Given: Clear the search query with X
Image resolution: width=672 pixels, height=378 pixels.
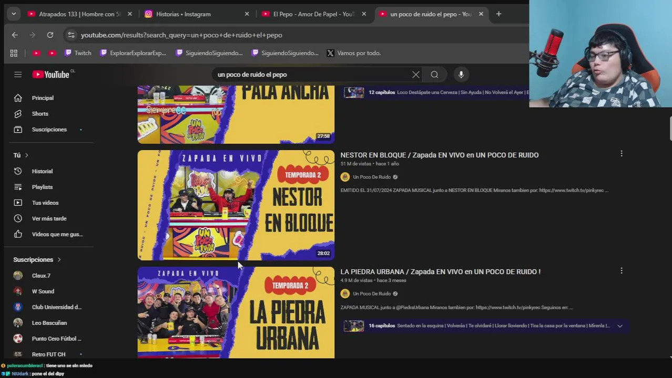Looking at the screenshot, I should coord(416,75).
